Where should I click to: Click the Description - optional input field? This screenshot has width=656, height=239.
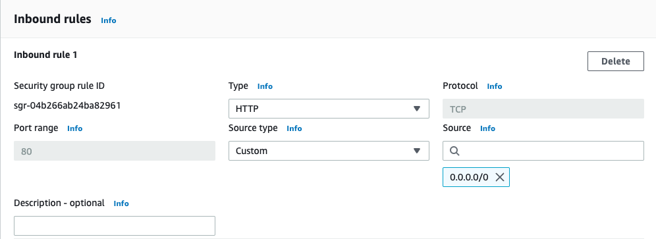(x=115, y=226)
